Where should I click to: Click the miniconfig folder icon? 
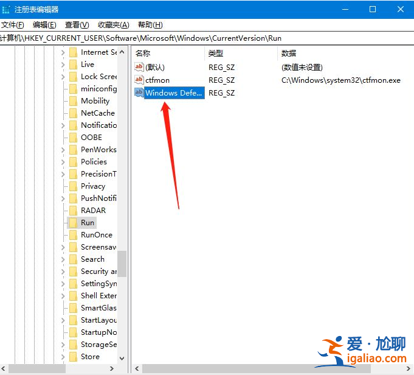(73, 89)
